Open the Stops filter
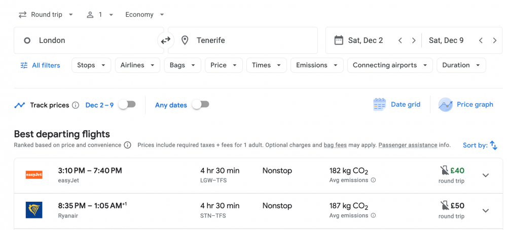The width and height of the screenshot is (507, 230). pos(91,65)
